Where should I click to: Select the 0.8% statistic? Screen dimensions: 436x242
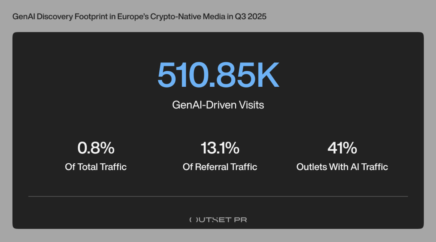96,148
